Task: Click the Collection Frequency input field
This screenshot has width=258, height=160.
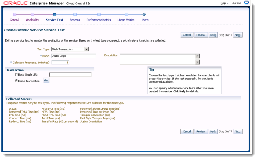Action: click(60, 63)
